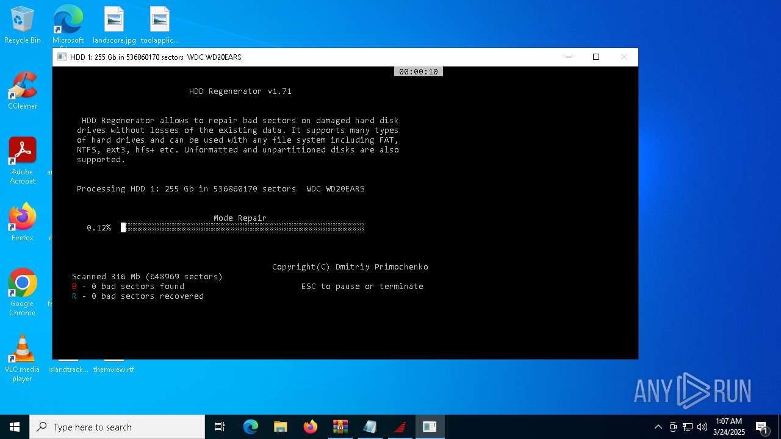Open the notification center icon
781x439 pixels.
point(761,427)
